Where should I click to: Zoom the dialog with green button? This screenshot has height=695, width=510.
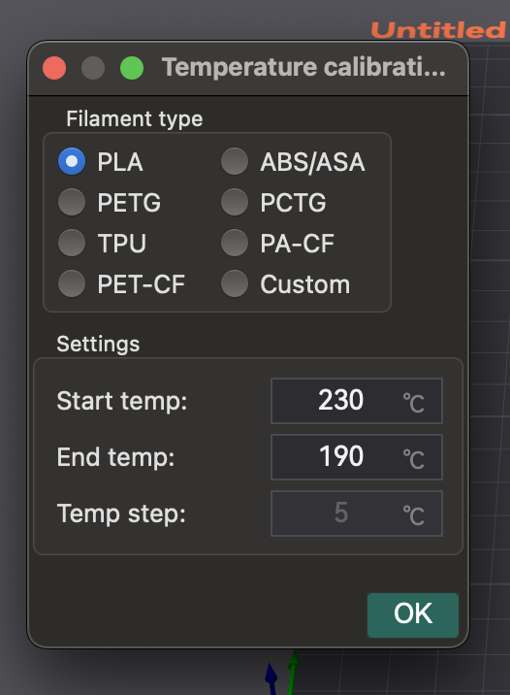coord(132,68)
